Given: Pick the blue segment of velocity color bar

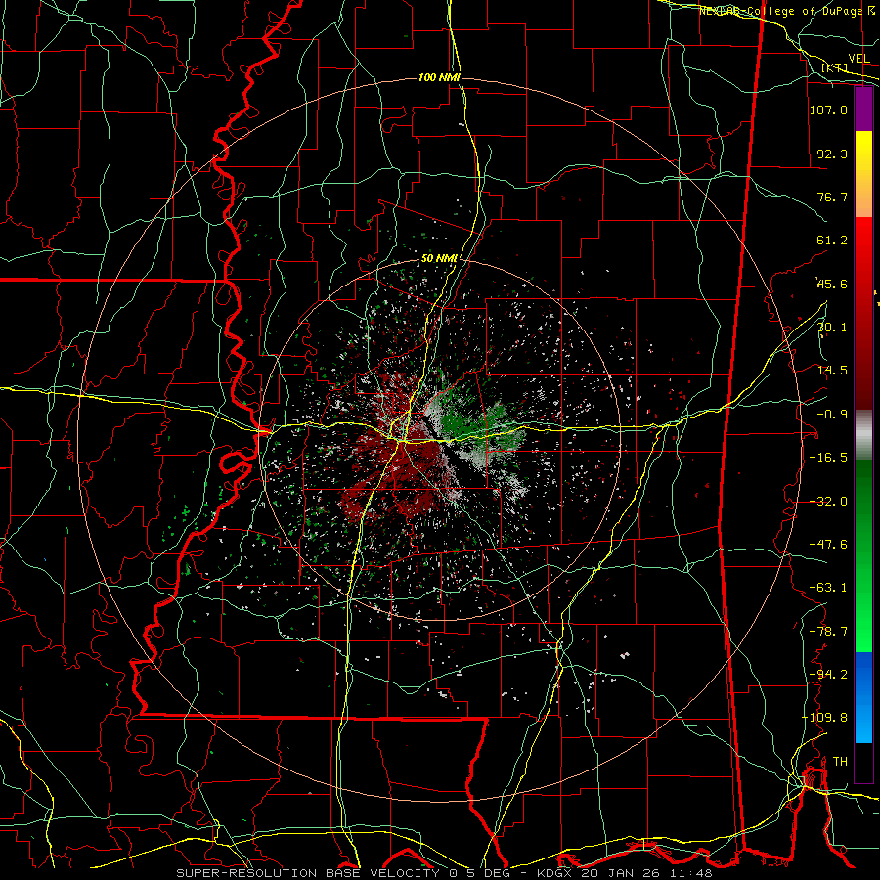Looking at the screenshot, I should (x=863, y=697).
